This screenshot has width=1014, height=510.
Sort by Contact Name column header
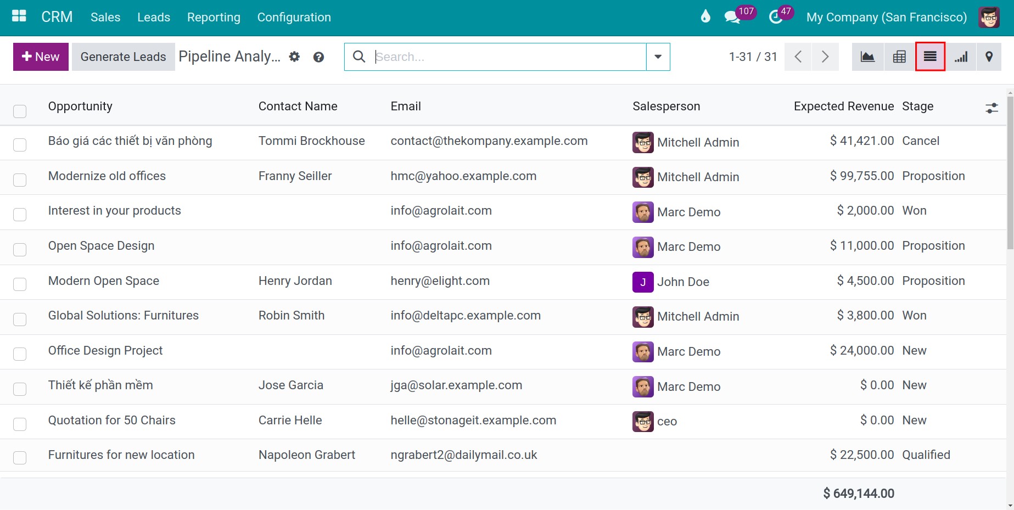click(x=298, y=106)
